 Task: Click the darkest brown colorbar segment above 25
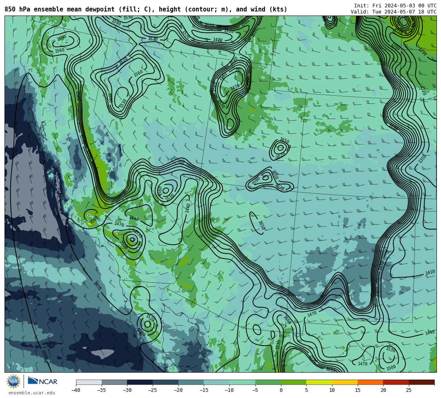coord(421,382)
